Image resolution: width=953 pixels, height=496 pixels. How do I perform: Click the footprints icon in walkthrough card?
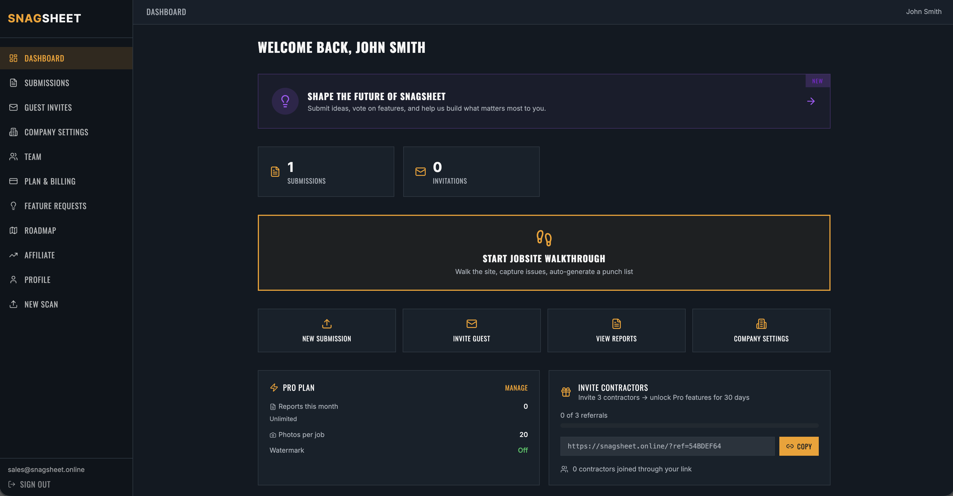click(x=544, y=238)
